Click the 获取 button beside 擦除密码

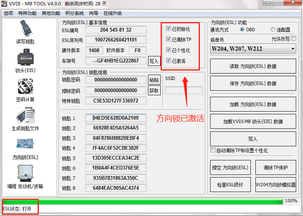click(154, 90)
